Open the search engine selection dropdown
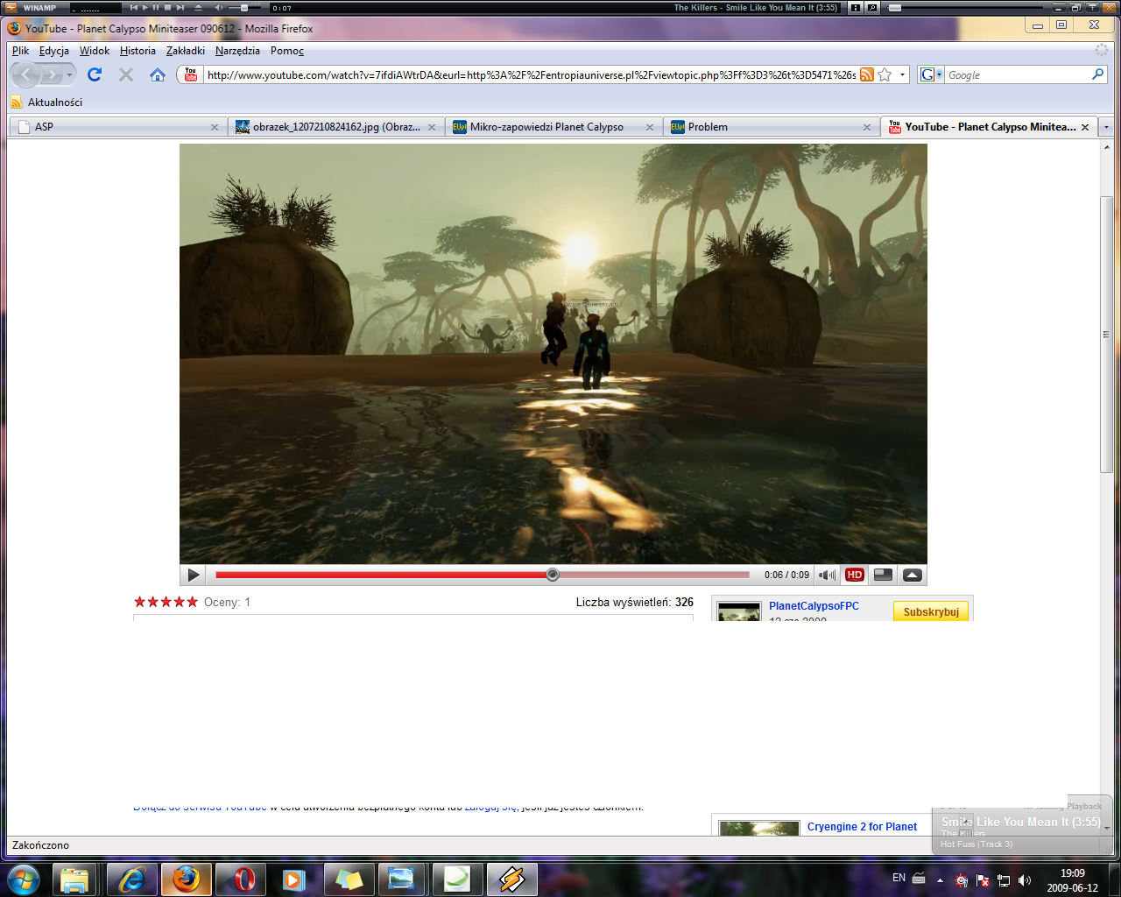This screenshot has height=897, width=1121. point(932,74)
